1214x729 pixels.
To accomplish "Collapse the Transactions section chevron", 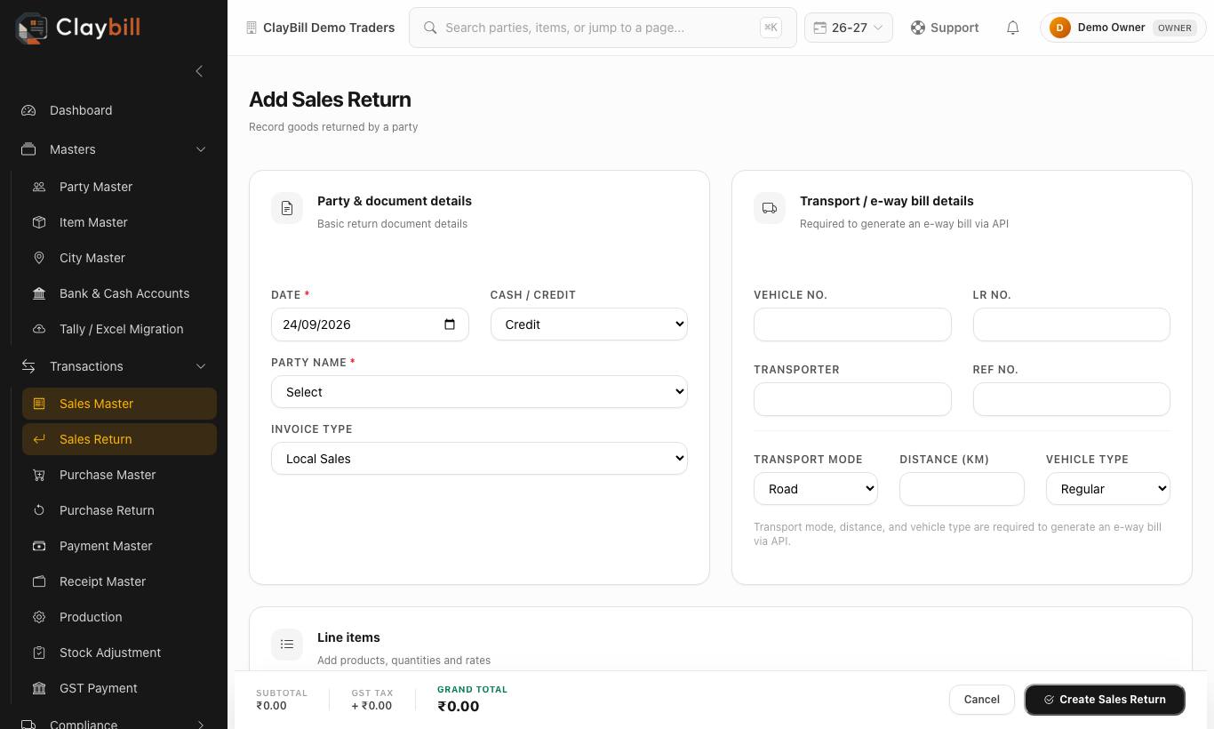I will tap(201, 366).
